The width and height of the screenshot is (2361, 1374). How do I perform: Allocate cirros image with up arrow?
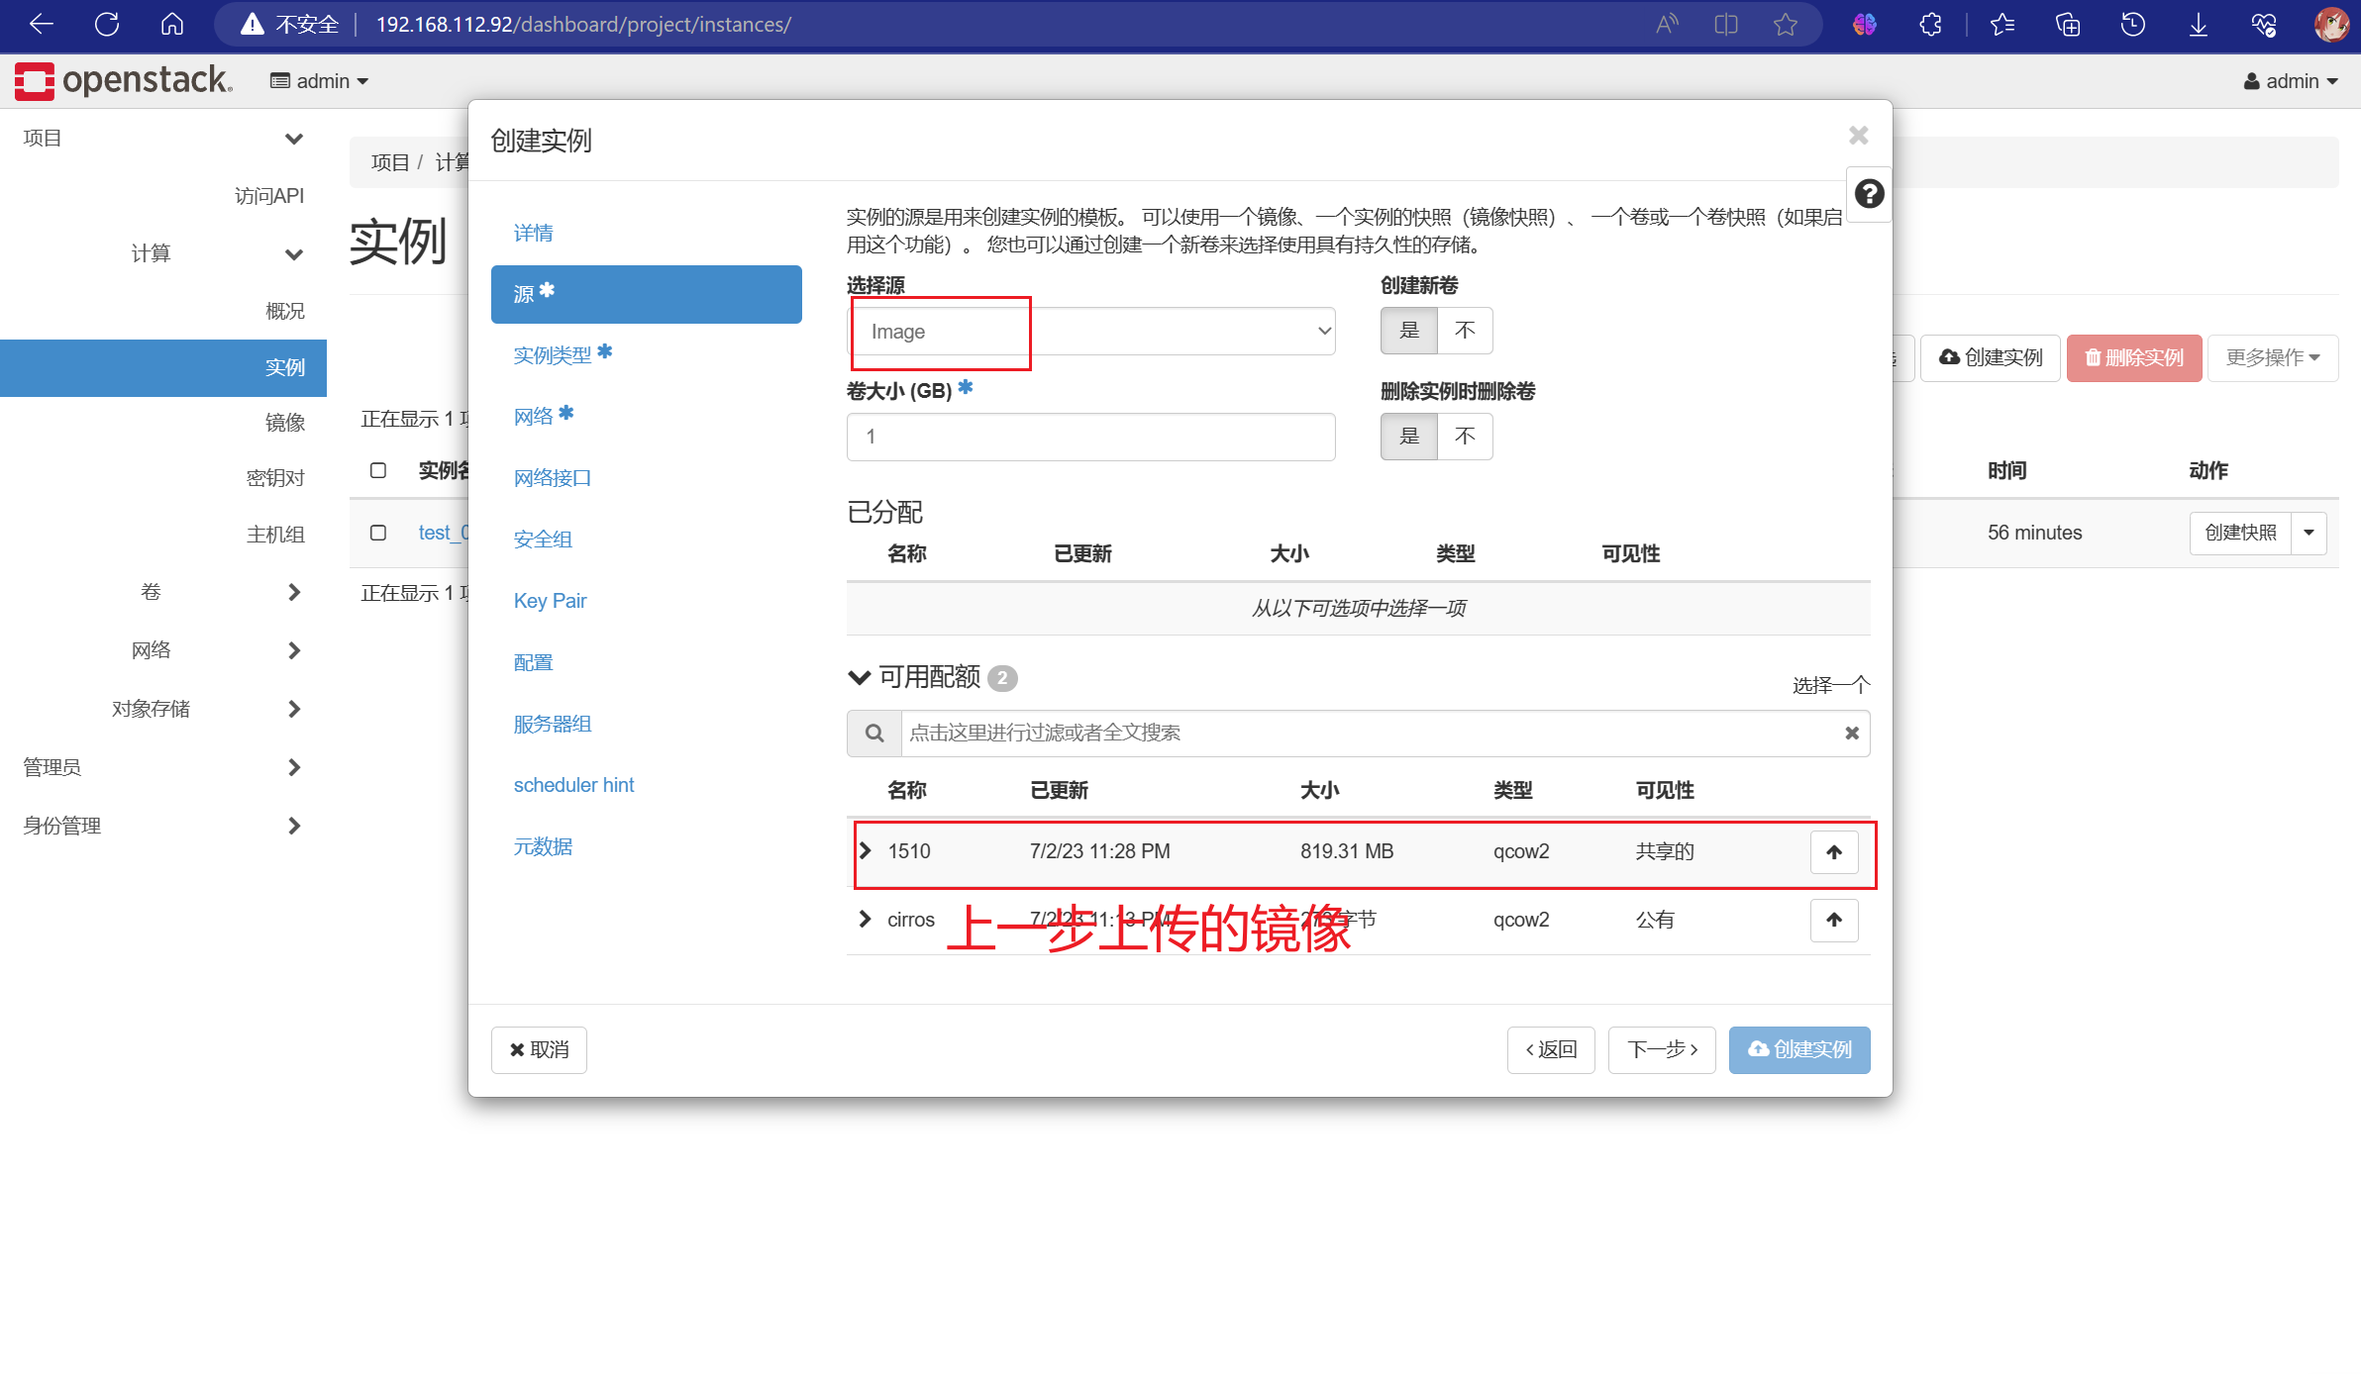(x=1833, y=921)
